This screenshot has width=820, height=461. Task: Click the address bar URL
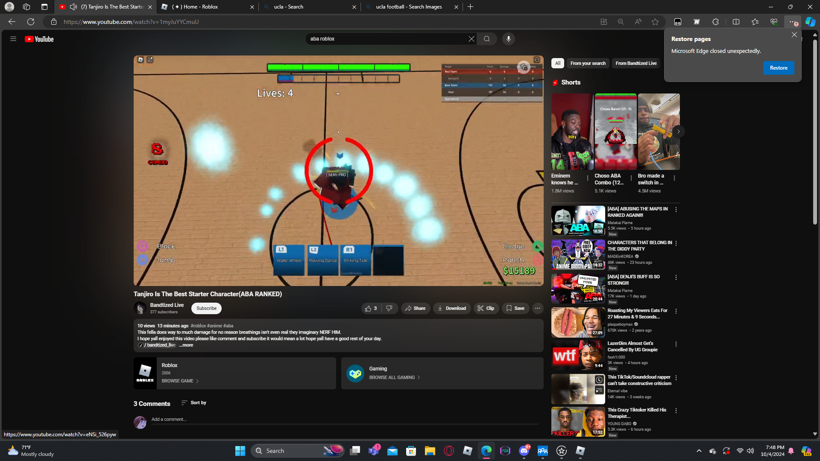coord(131,22)
